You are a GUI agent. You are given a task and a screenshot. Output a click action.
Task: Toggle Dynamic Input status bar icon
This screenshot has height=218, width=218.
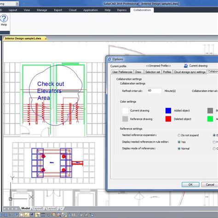tap(38, 215)
